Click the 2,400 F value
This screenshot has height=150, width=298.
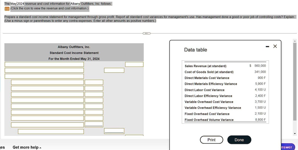(x=260, y=96)
